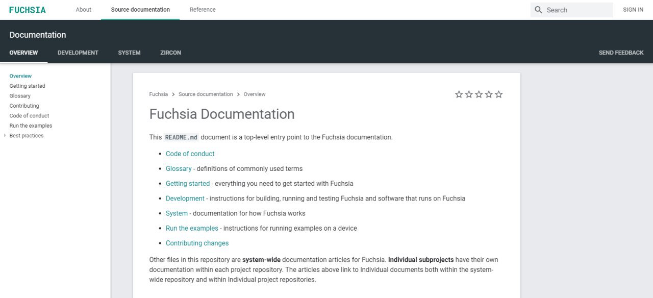
Task: Focus the Search input field
Action: pyautogui.click(x=572, y=10)
